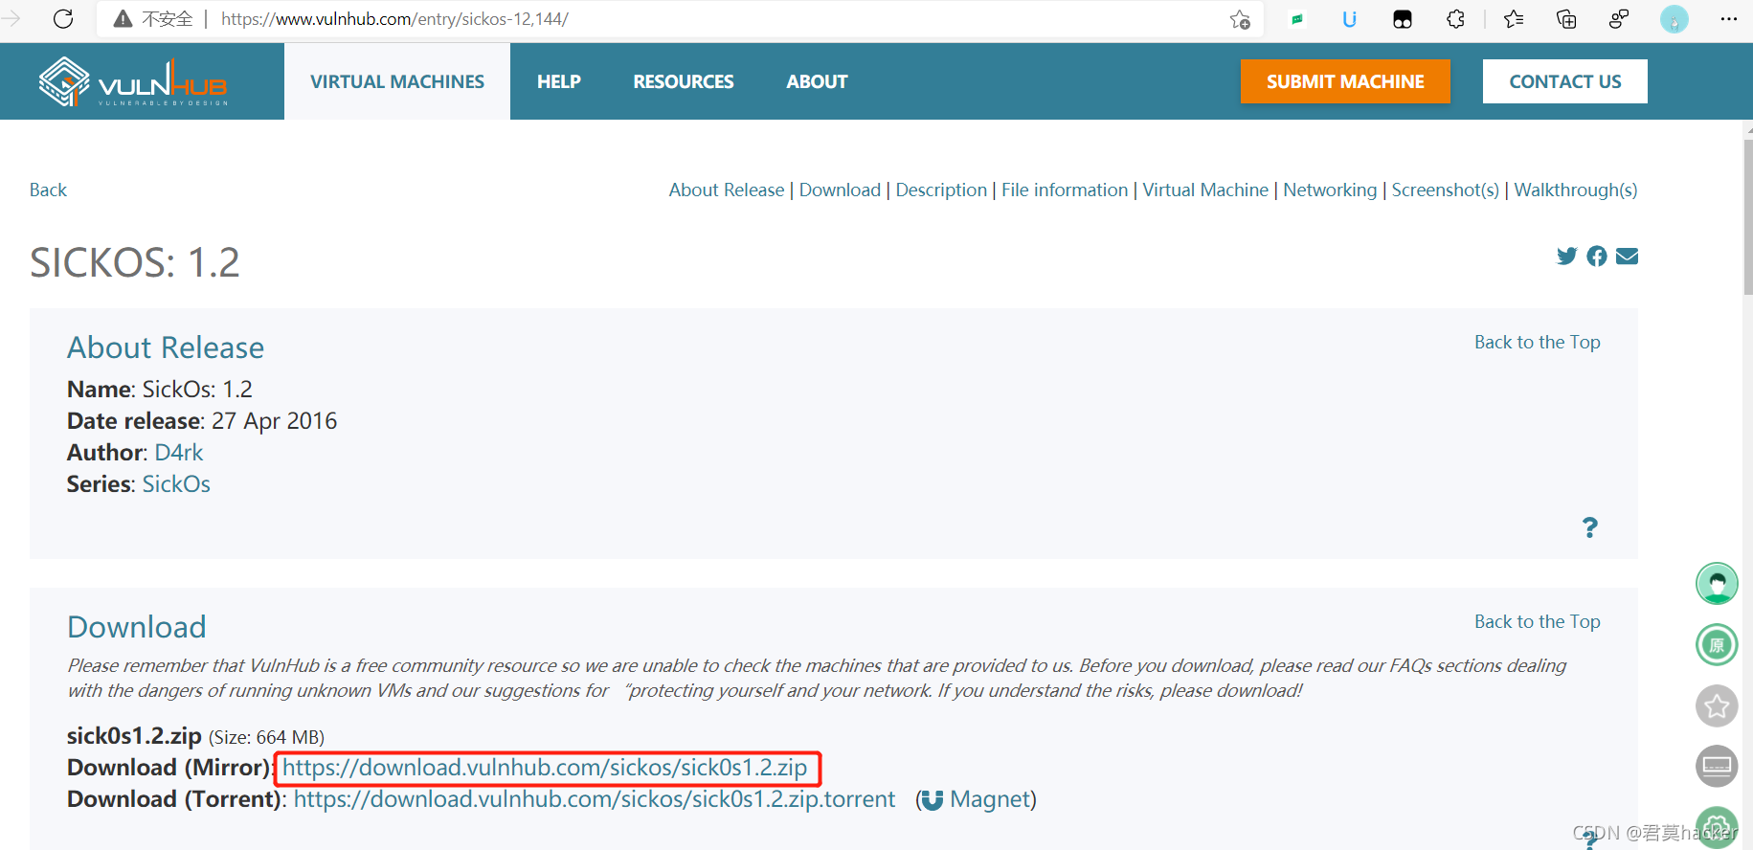Jump to File information anchor link
This screenshot has width=1753, height=850.
point(1065,190)
